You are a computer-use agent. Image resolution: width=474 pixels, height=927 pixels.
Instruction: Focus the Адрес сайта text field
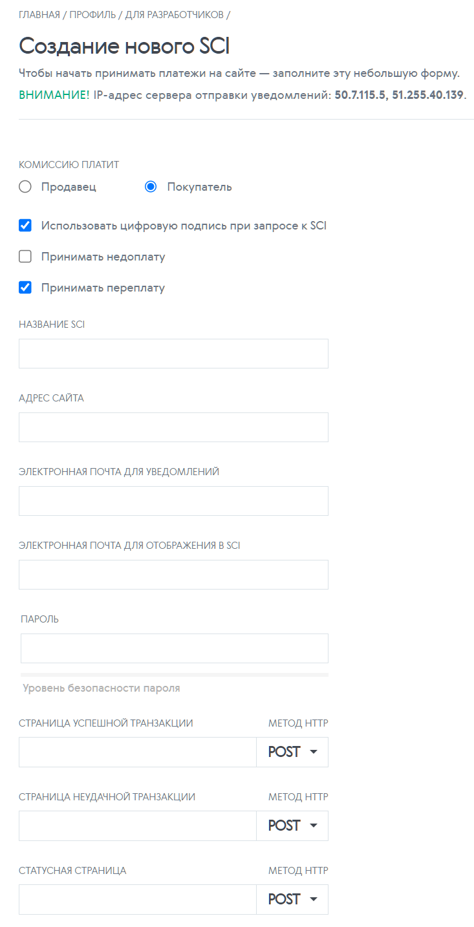coord(173,427)
